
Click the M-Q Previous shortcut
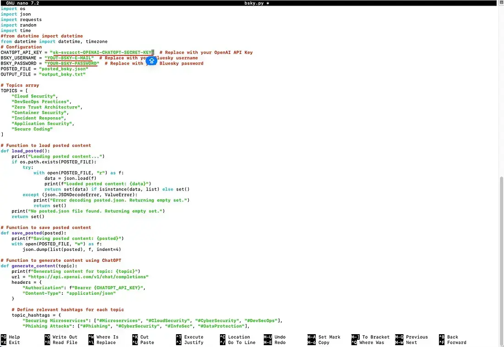point(412,337)
